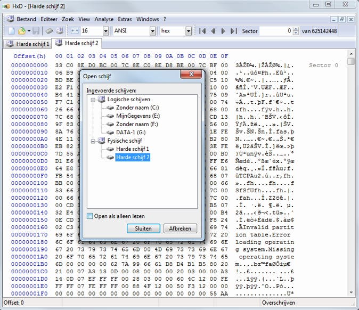Increment the sector number spinner
This screenshot has width=359, height=310.
click(x=296, y=29)
